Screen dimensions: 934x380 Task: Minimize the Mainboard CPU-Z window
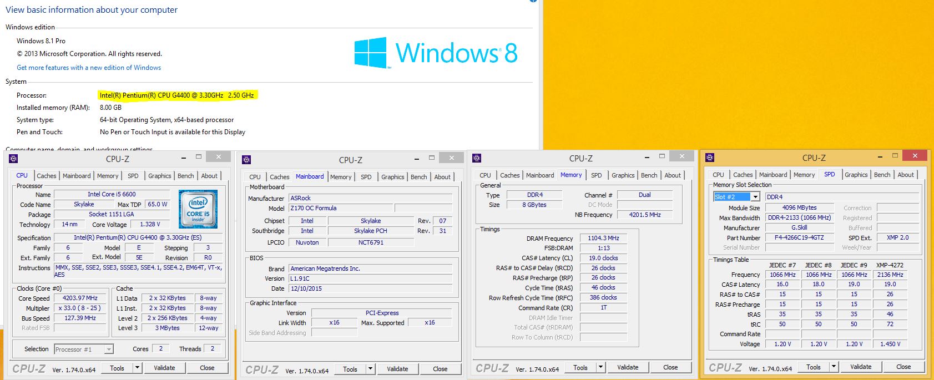416,158
